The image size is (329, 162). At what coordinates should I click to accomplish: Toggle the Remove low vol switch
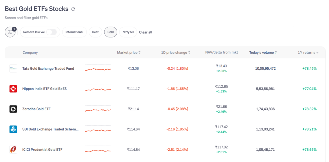coord(51,32)
